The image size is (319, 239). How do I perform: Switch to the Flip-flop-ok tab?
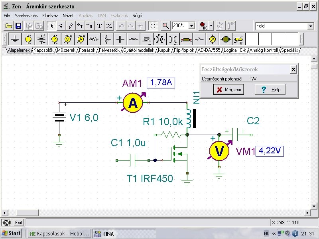click(184, 50)
